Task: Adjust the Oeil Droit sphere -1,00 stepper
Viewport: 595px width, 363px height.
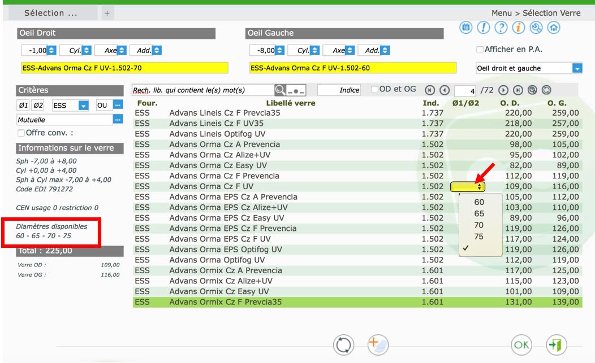Action: 51,50
